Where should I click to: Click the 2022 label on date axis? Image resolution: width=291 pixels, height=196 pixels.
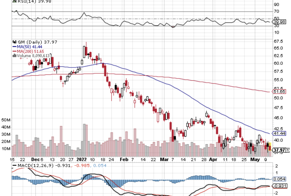(x=82, y=159)
